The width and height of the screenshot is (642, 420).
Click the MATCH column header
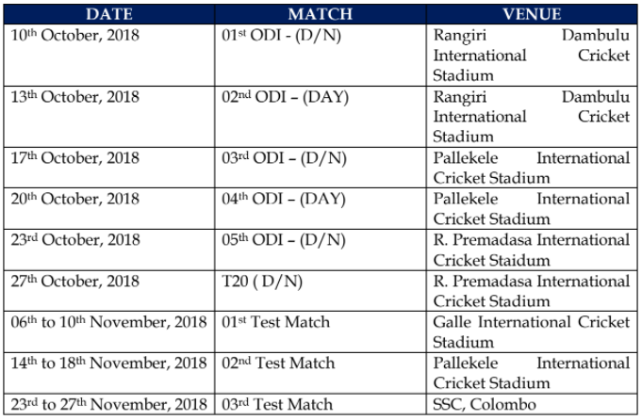coord(321,14)
